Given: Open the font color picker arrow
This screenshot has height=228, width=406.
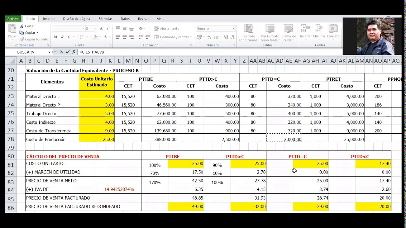Looking at the screenshot, I should pos(110,37).
